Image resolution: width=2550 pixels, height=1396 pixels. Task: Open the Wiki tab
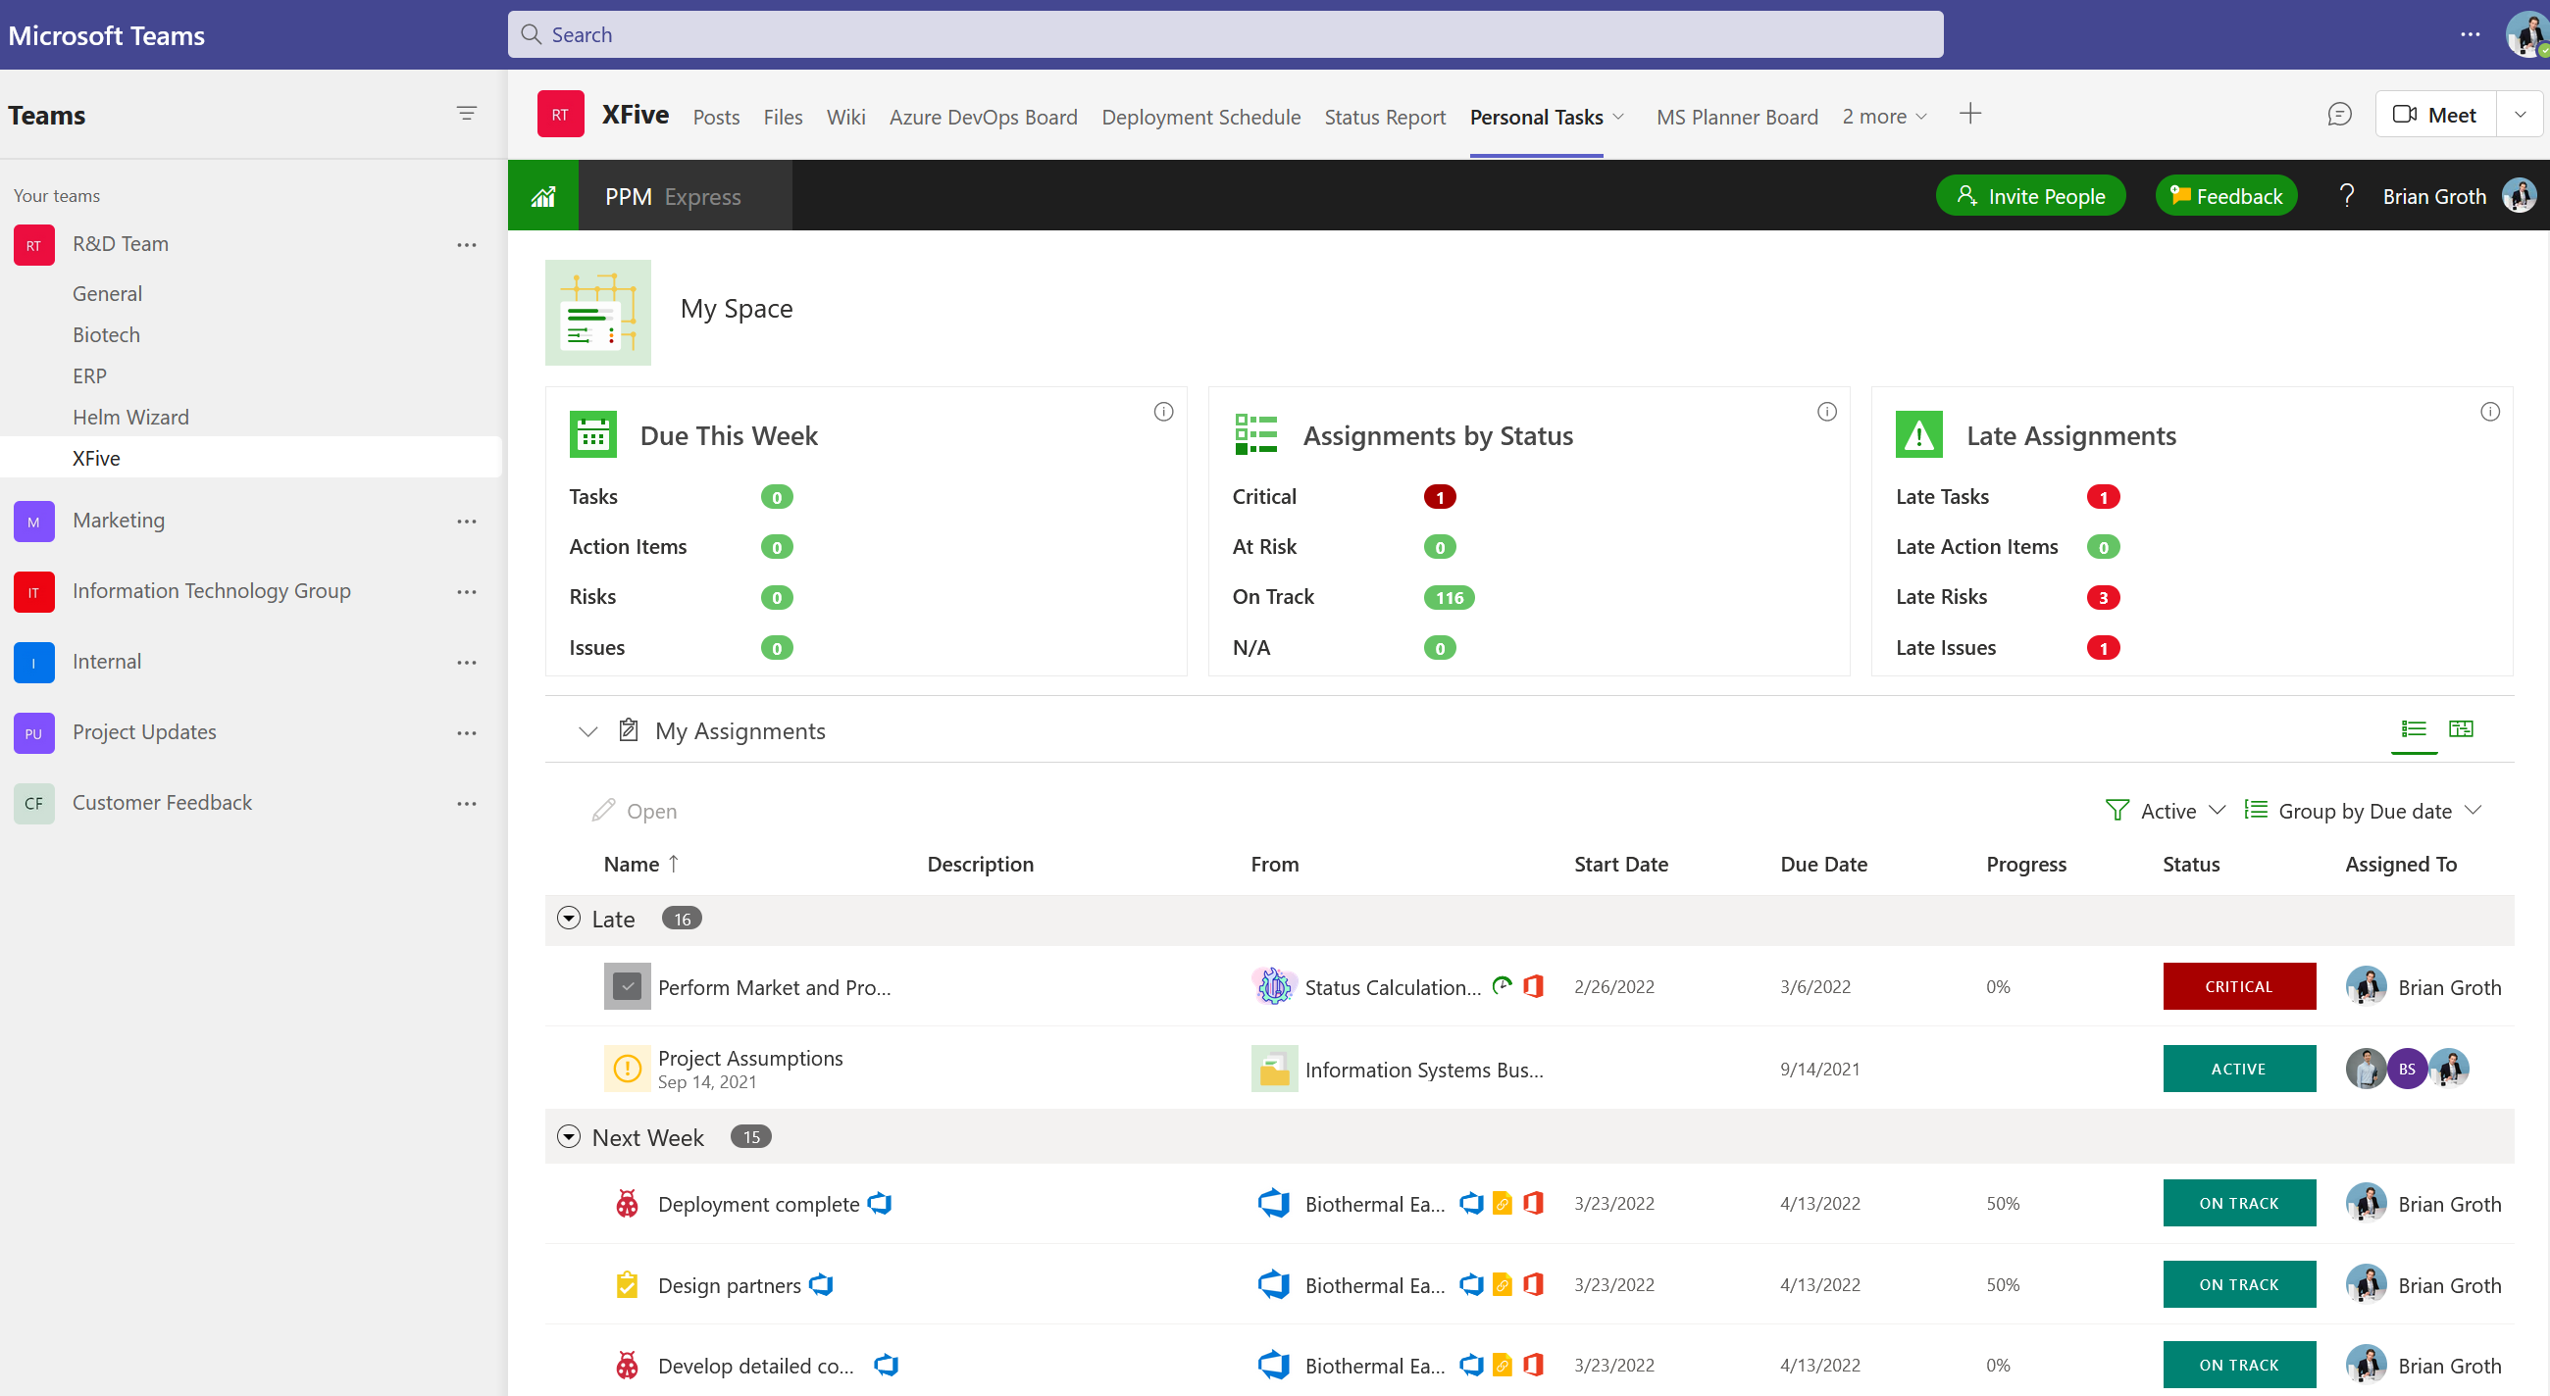(845, 117)
